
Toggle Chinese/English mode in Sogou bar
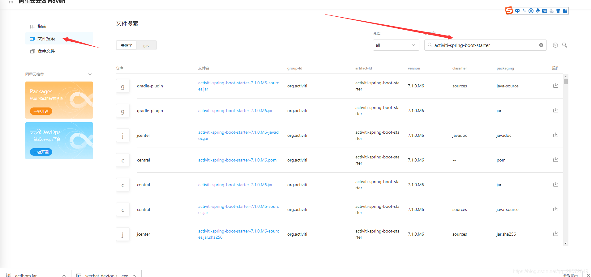click(517, 11)
